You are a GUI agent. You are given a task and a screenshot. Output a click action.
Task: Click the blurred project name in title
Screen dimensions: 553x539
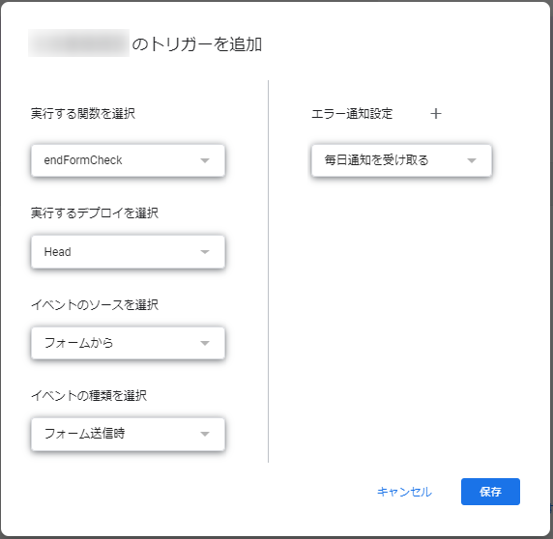[x=78, y=43]
